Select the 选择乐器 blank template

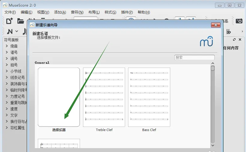pos(59,97)
